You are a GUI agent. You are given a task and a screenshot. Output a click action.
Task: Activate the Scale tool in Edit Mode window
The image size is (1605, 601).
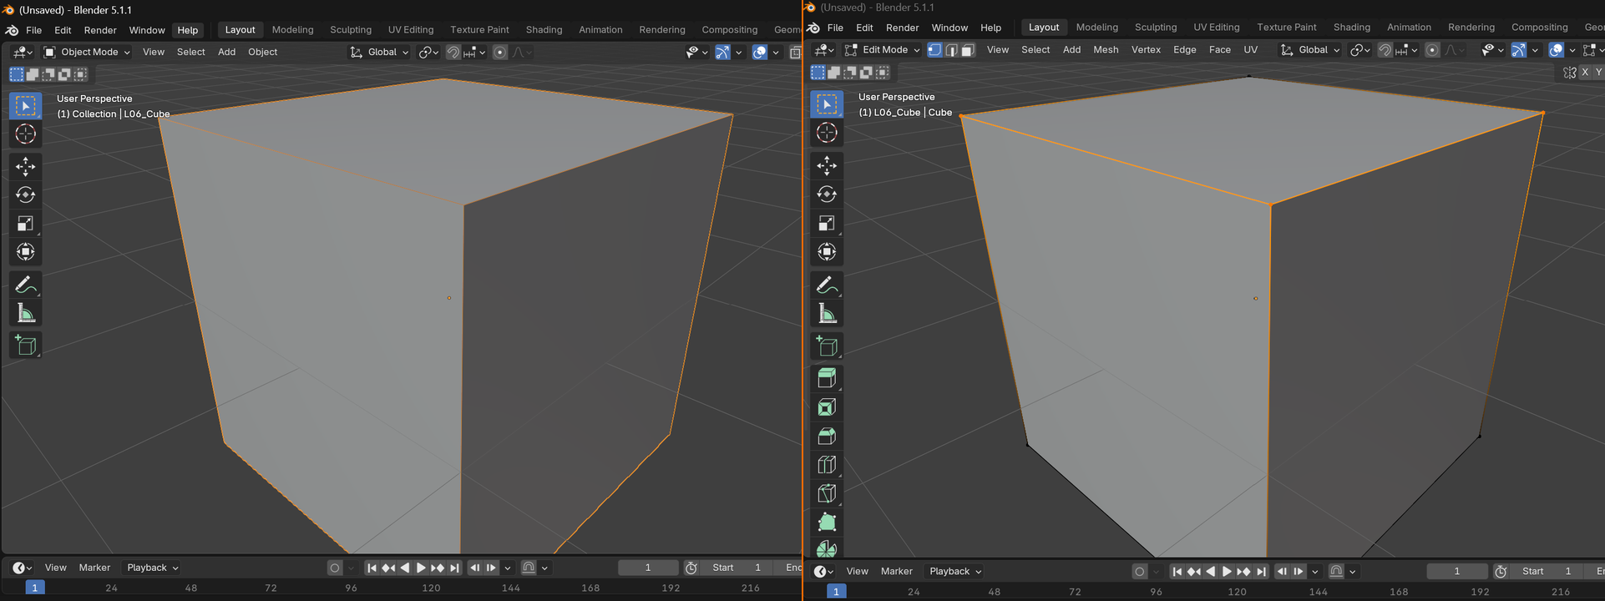coord(827,223)
